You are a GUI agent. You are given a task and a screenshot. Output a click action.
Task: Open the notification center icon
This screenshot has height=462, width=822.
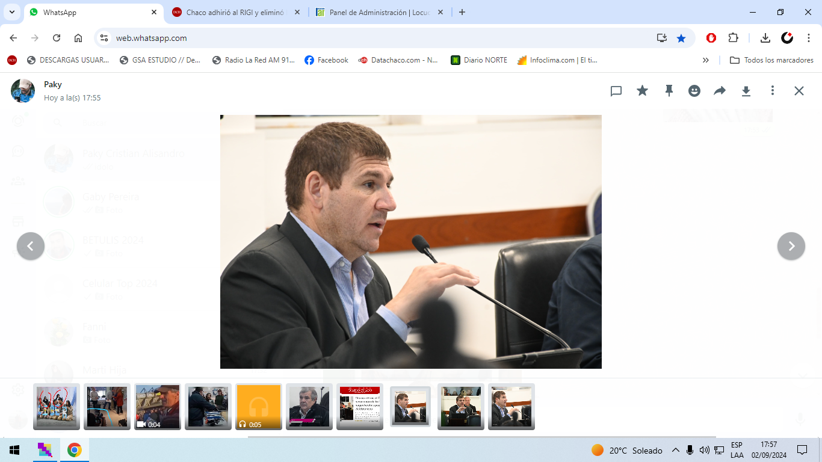tap(802, 450)
